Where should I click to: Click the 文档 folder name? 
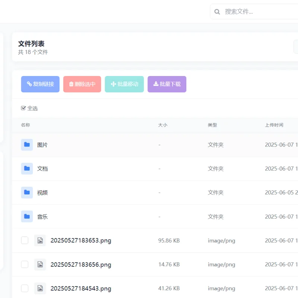(x=42, y=169)
